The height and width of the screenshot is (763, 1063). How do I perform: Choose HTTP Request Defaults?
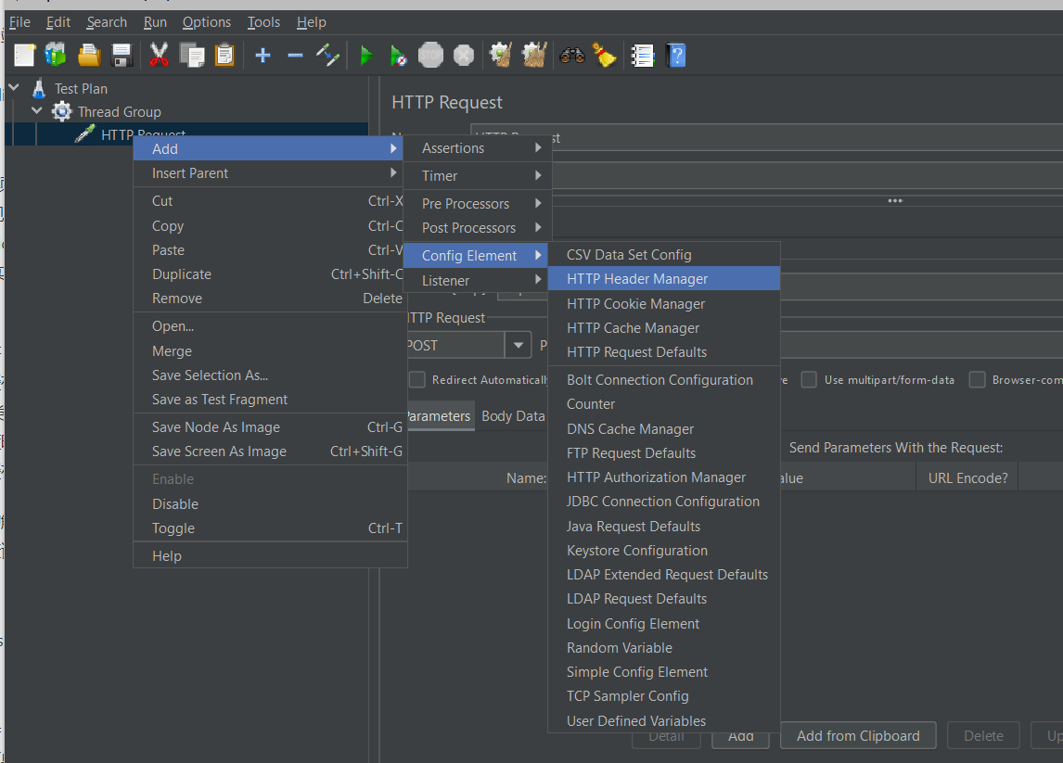(664, 351)
